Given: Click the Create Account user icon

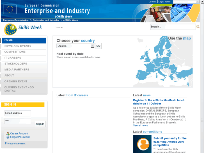Looking at the screenshot, I should [x=8, y=134].
